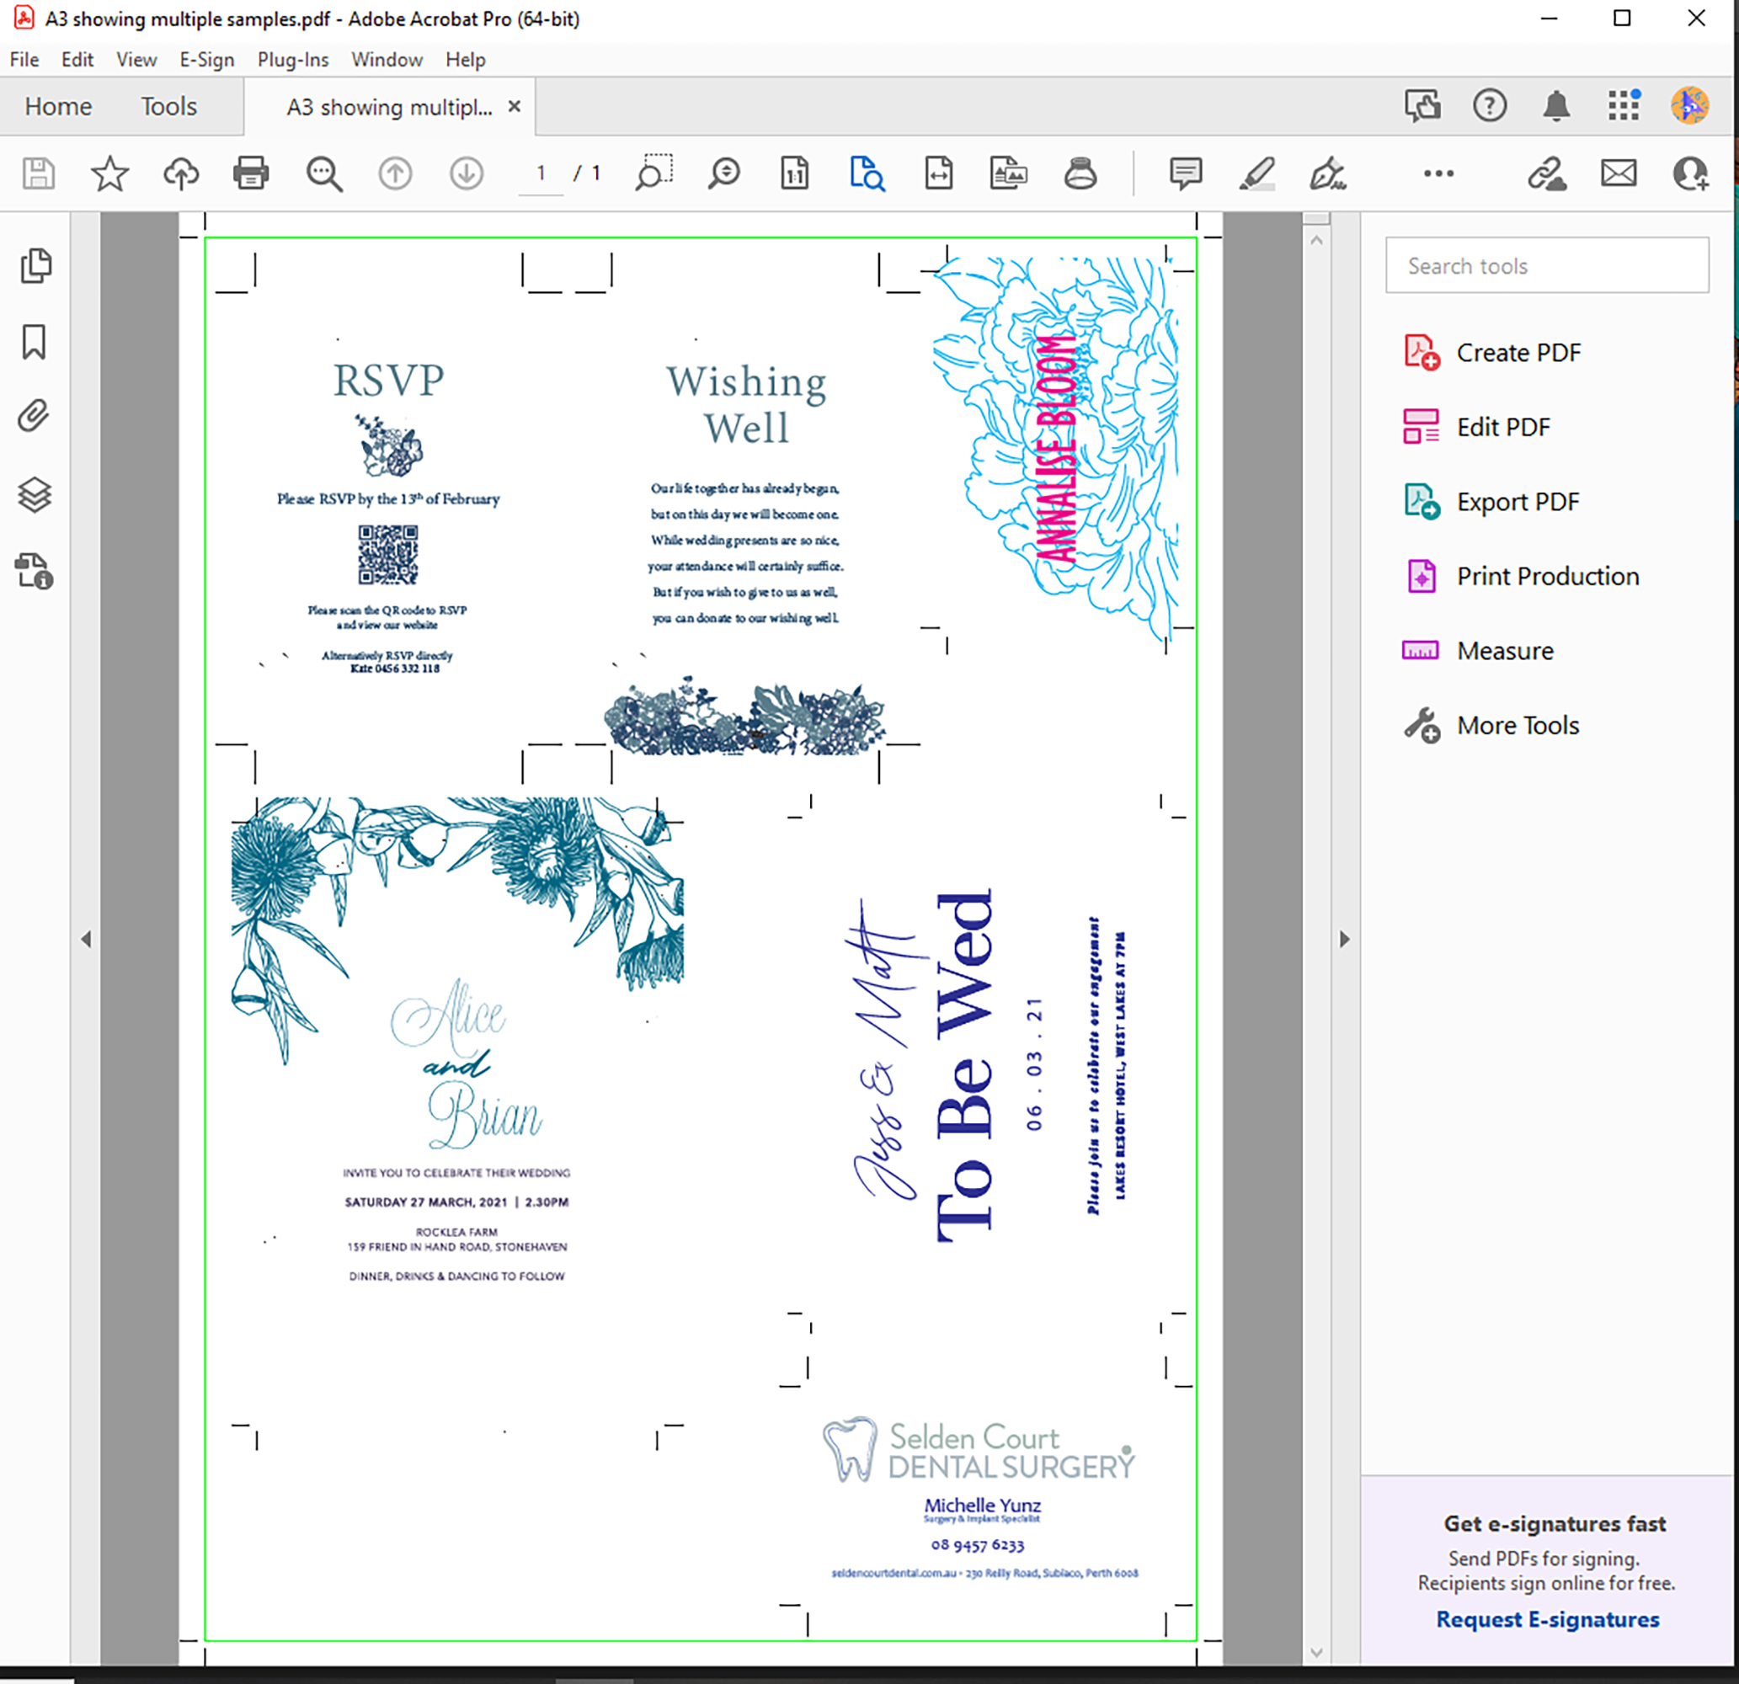Image resolution: width=1739 pixels, height=1684 pixels.
Task: Open the Layers panel in left sidebar
Action: (x=35, y=495)
